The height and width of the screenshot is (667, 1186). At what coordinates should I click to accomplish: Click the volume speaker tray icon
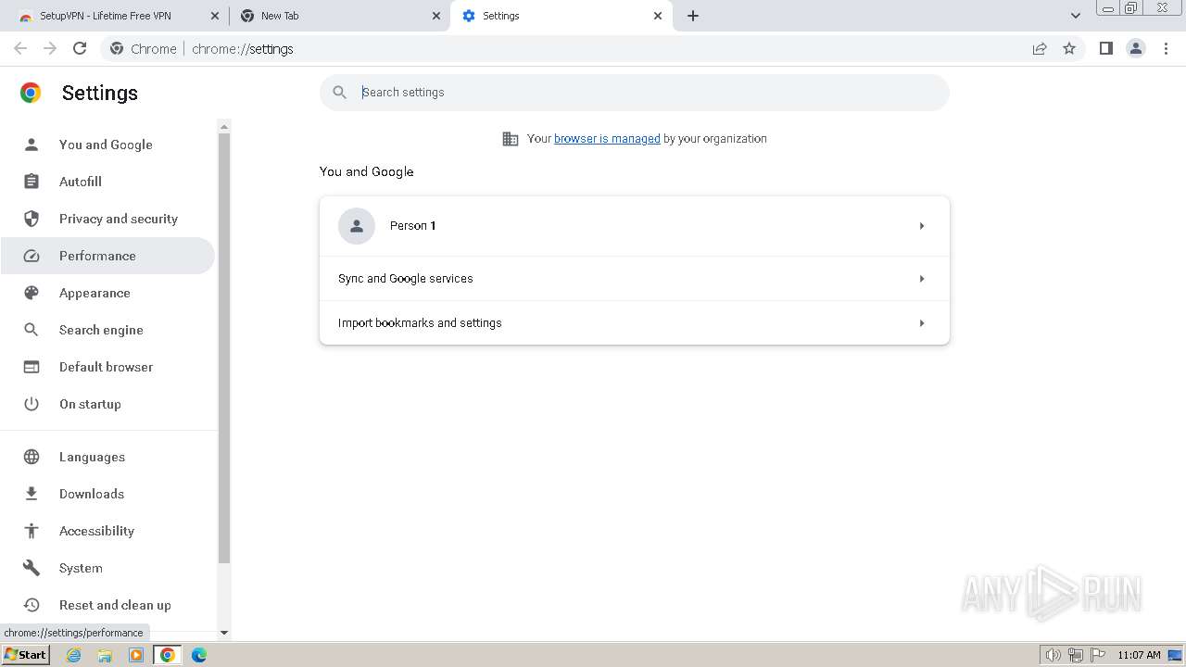point(1054,655)
